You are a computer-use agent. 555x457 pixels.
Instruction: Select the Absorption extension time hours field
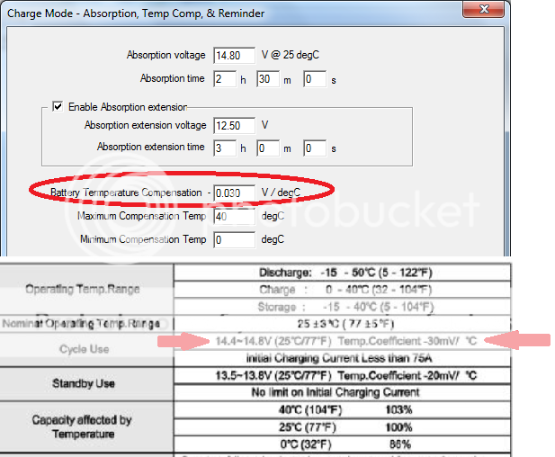tap(225, 148)
